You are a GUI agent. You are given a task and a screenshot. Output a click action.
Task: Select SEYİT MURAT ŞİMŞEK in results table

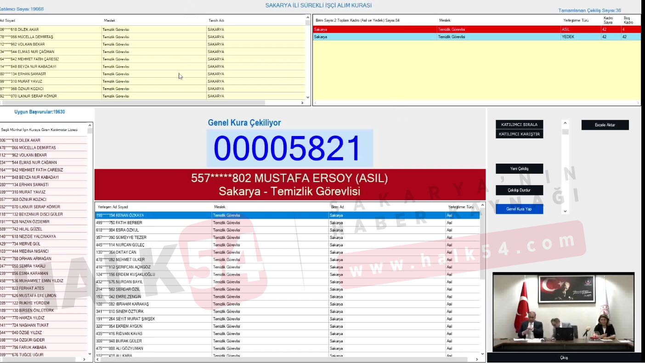287,318
